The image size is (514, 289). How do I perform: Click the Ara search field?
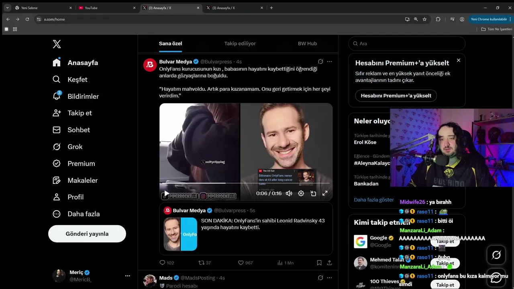click(407, 43)
